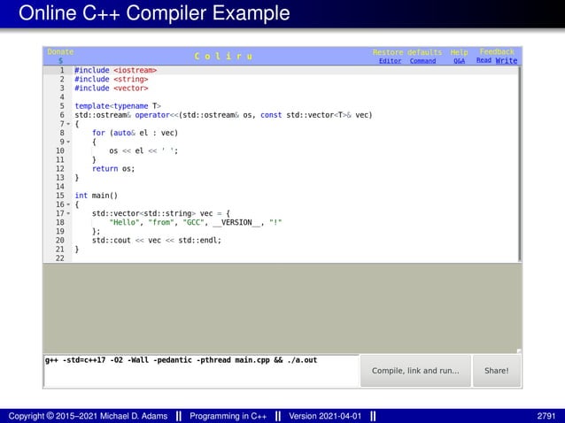Click on '#include <string>' line

pyautogui.click(x=112, y=79)
